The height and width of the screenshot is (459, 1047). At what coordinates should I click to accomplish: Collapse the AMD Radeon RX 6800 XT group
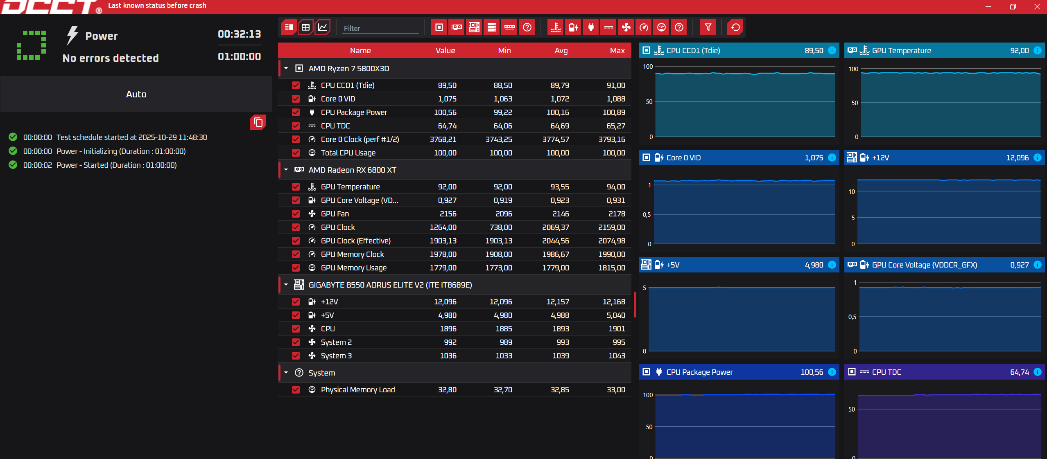pos(286,170)
